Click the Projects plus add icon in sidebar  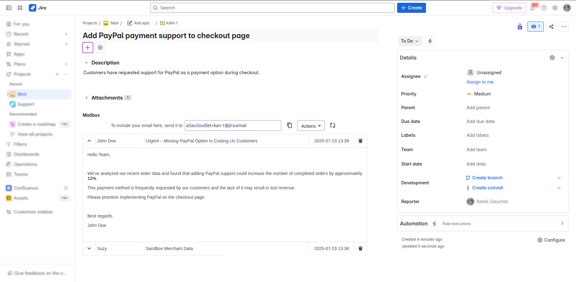[57, 74]
